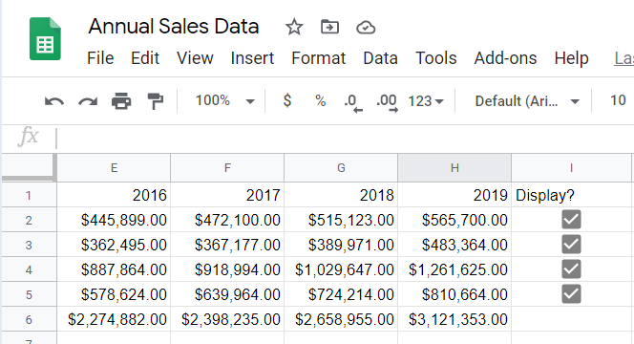634x344 pixels.
Task: Toggle Display checkbox in row 2
Action: pos(571,220)
